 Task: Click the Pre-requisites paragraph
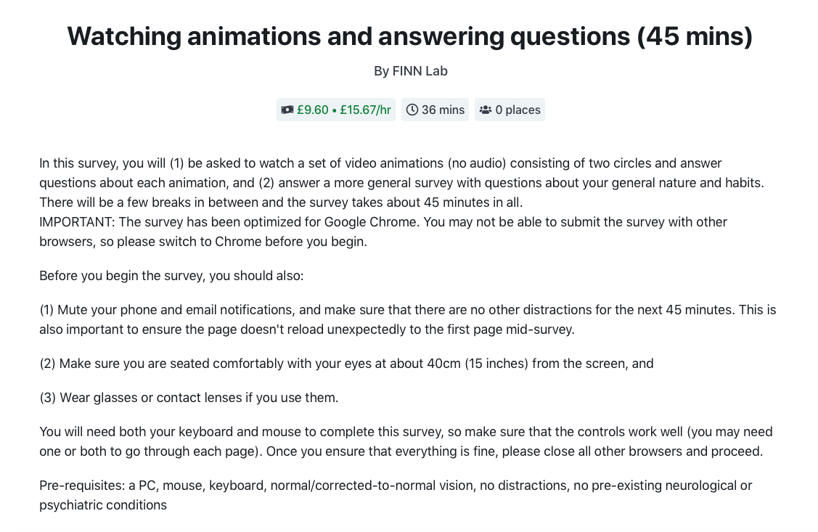(x=396, y=495)
